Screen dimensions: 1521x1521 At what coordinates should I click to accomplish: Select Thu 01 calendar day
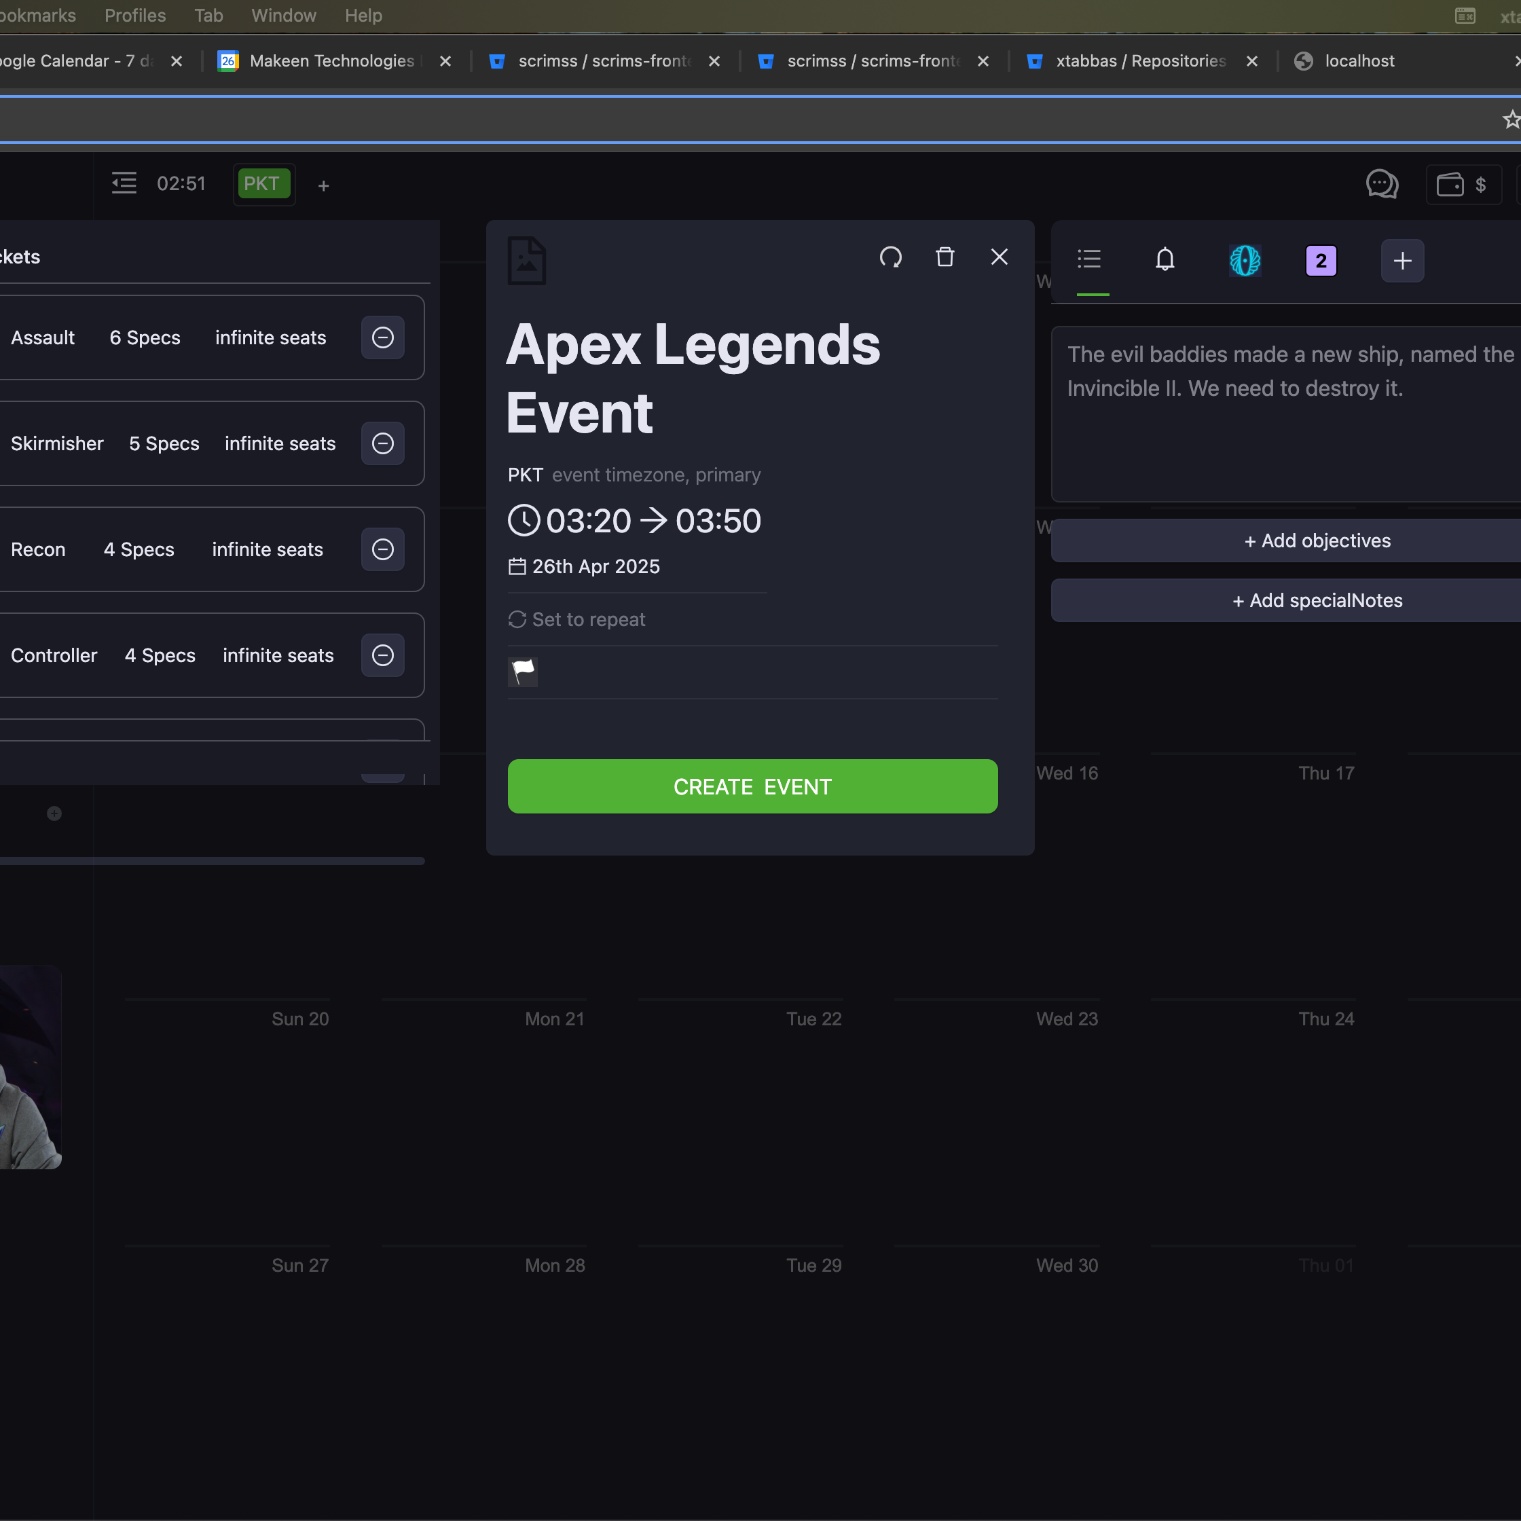click(x=1327, y=1265)
